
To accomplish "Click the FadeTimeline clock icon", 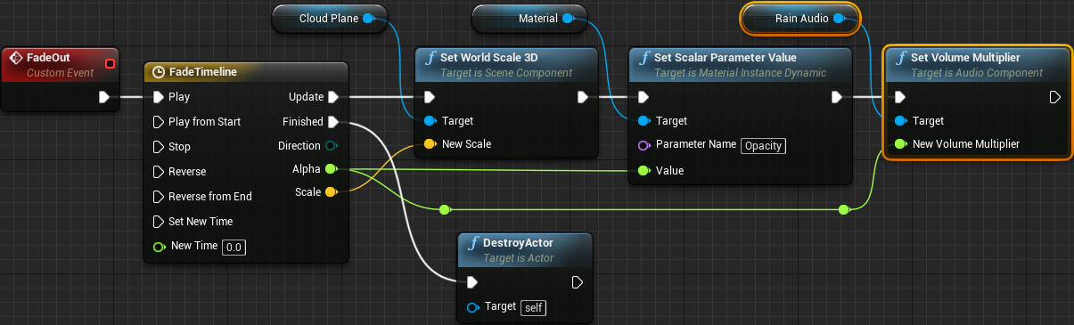I will click(159, 72).
